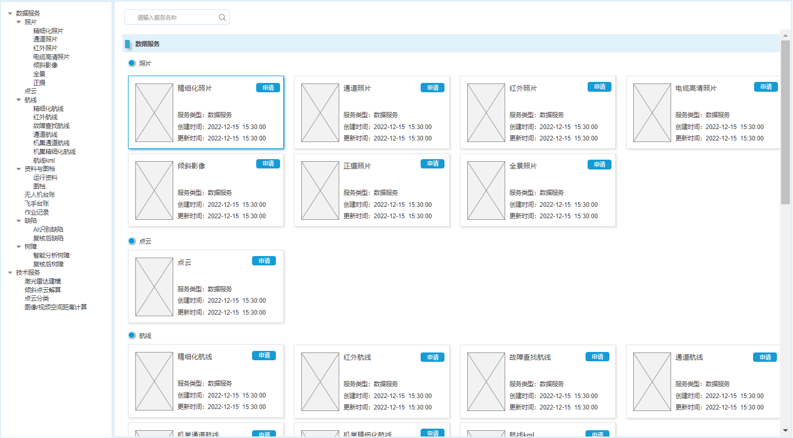Image resolution: width=793 pixels, height=438 pixels.
Task: Select 智能分析树障 in the tree
Action: click(51, 256)
